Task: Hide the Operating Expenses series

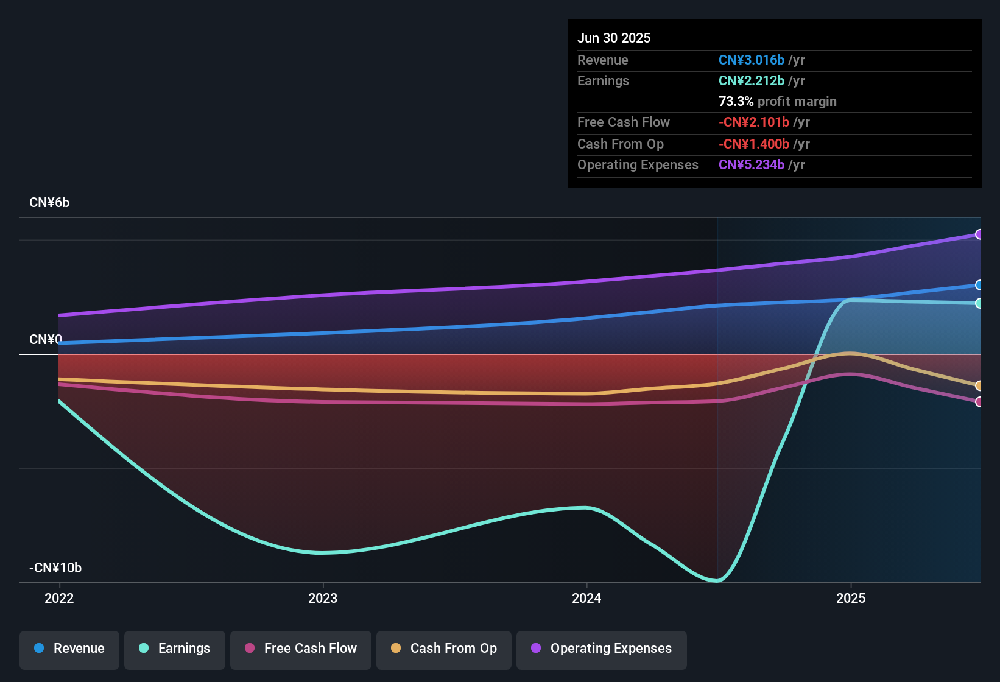Action: click(x=602, y=649)
